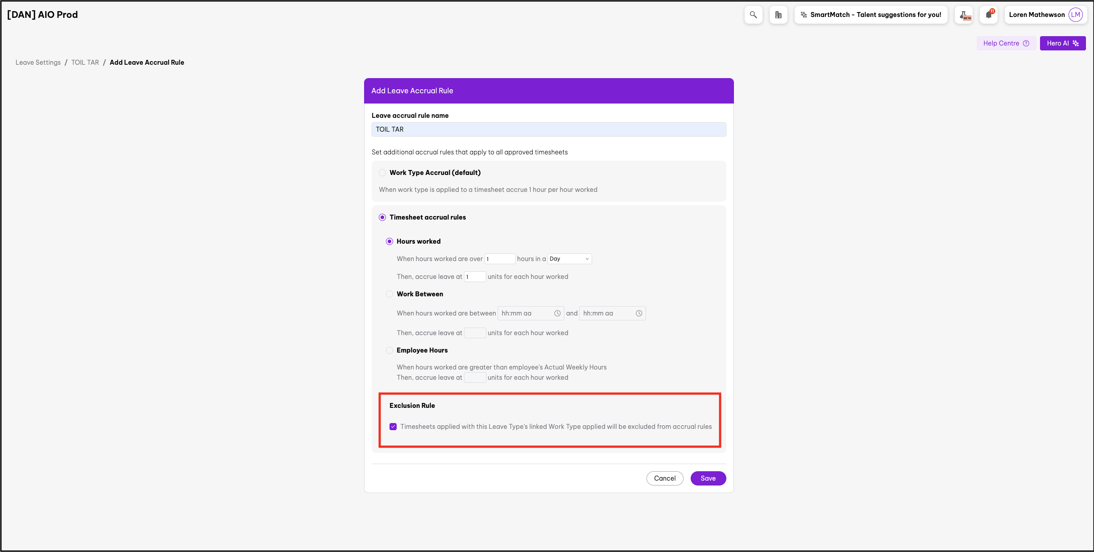Select the Employee Hours radio button
This screenshot has width=1094, height=552.
click(x=390, y=350)
